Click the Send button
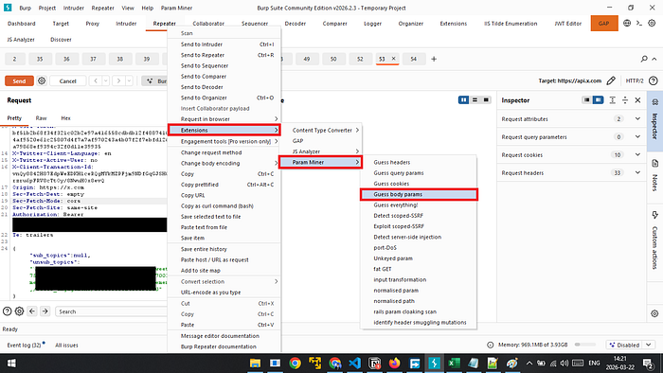The height and width of the screenshot is (373, 663). coord(19,80)
